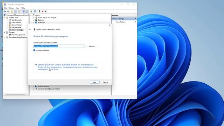
Task: Open Properties from the toolbar sheet icon
Action: [19, 12]
